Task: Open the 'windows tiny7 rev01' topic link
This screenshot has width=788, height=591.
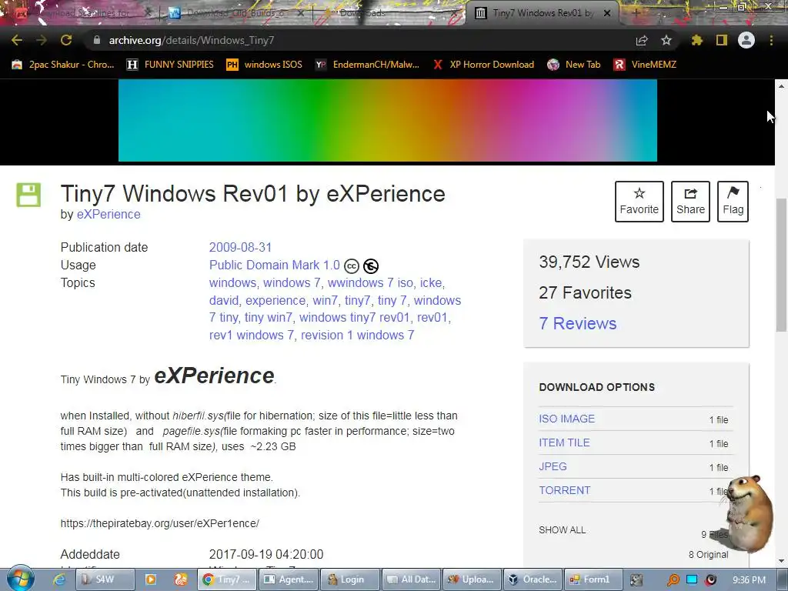Action: click(x=354, y=318)
